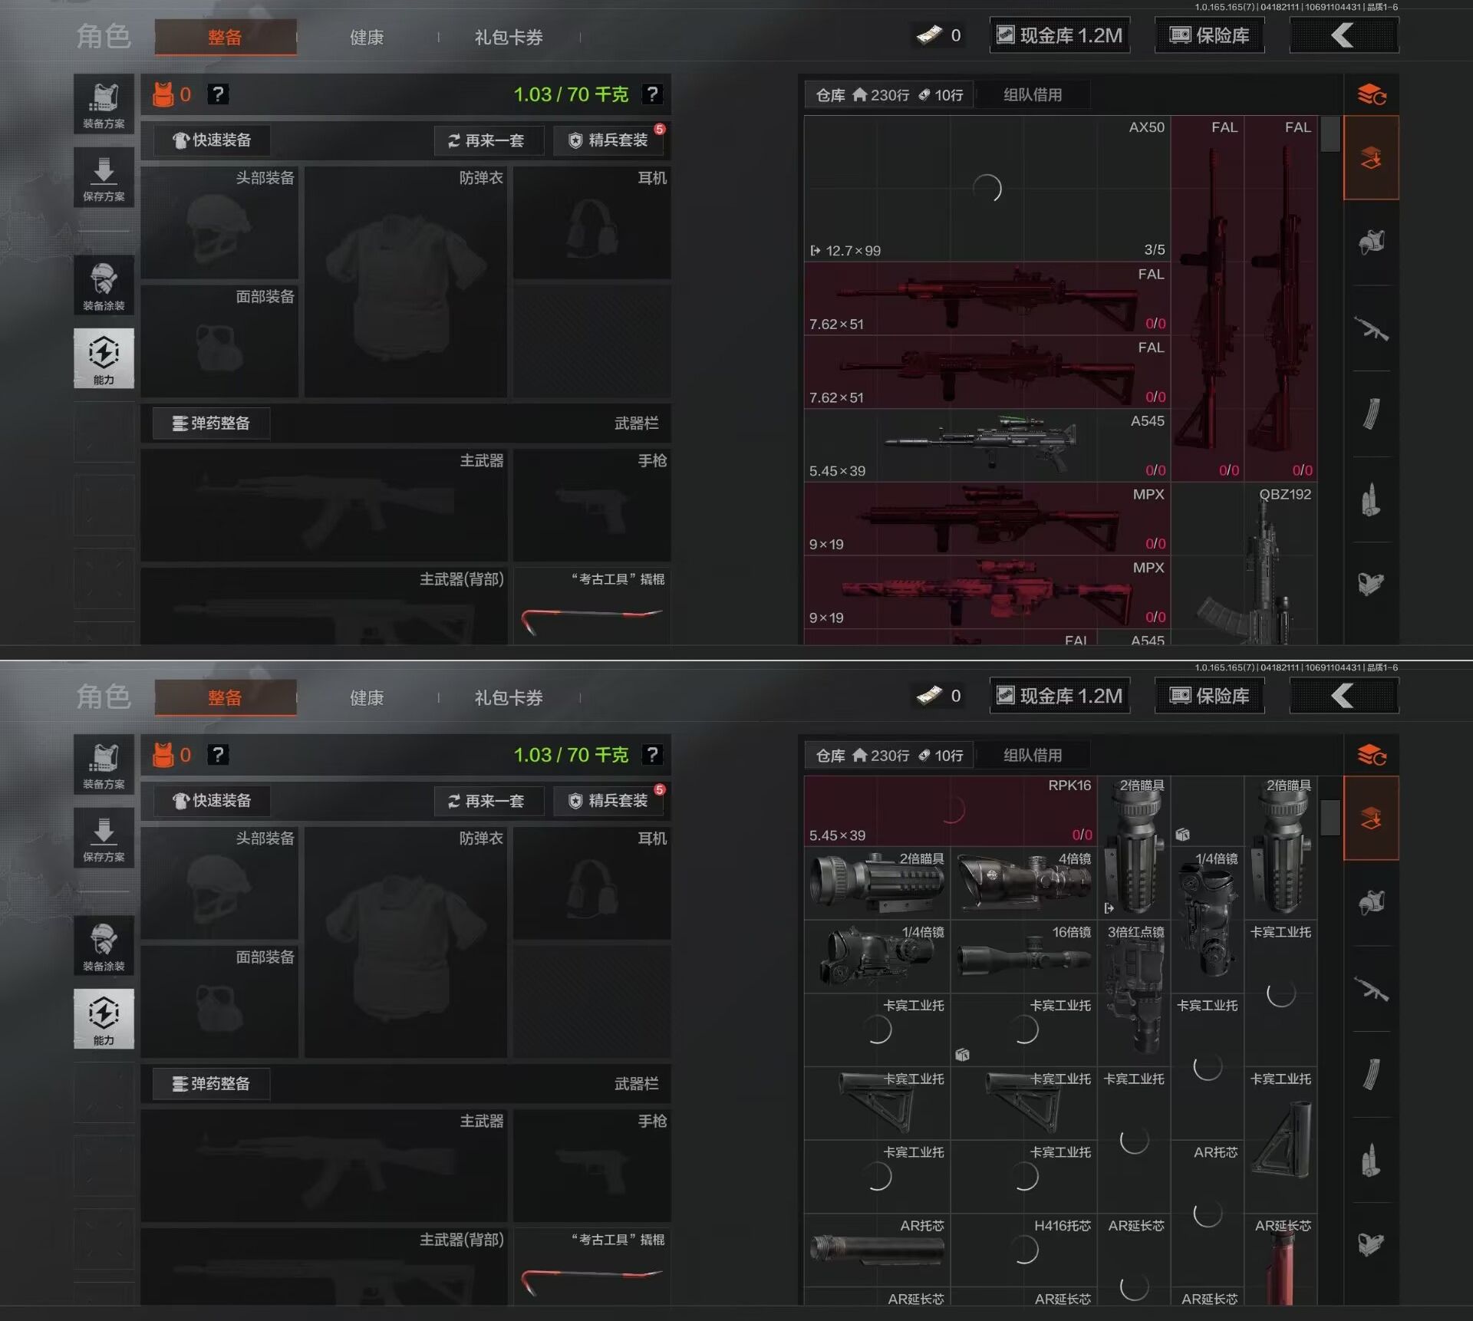Toggle warehouse sort icon above upper category sidebar
This screenshot has height=1321, width=1473.
click(x=1371, y=95)
